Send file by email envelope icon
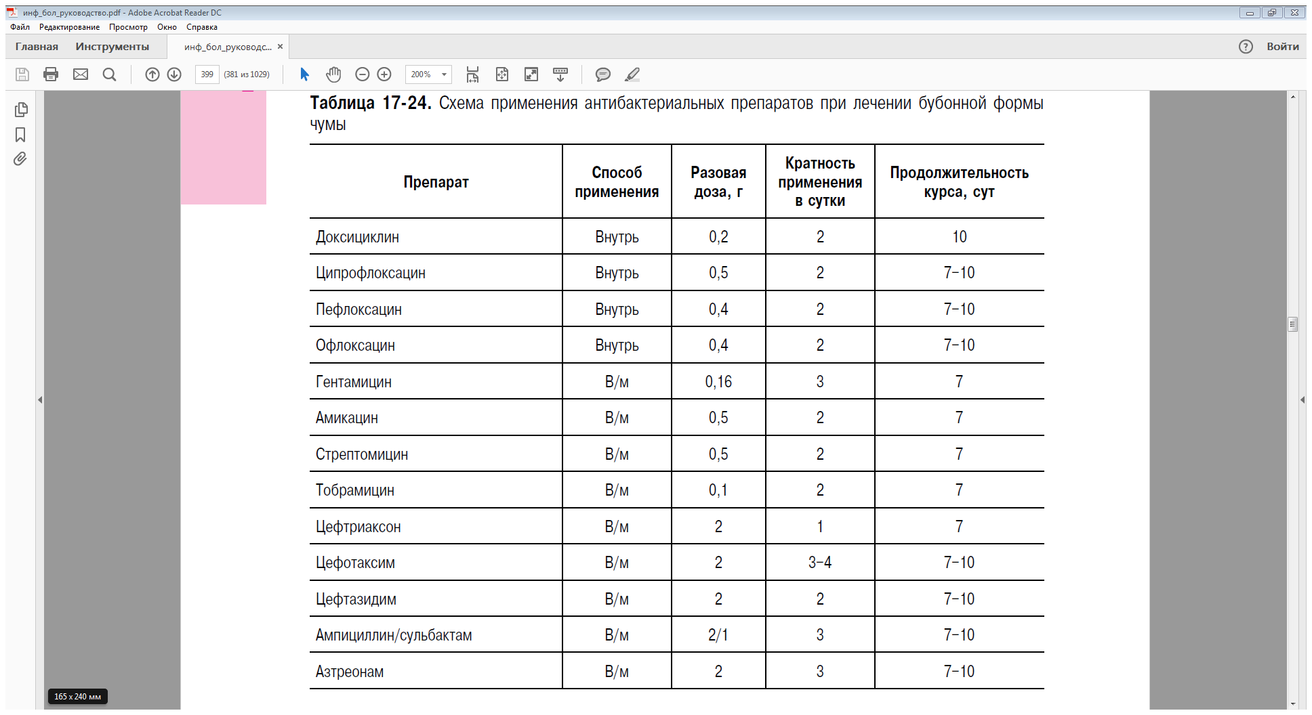This screenshot has height=715, width=1312. 81,74
